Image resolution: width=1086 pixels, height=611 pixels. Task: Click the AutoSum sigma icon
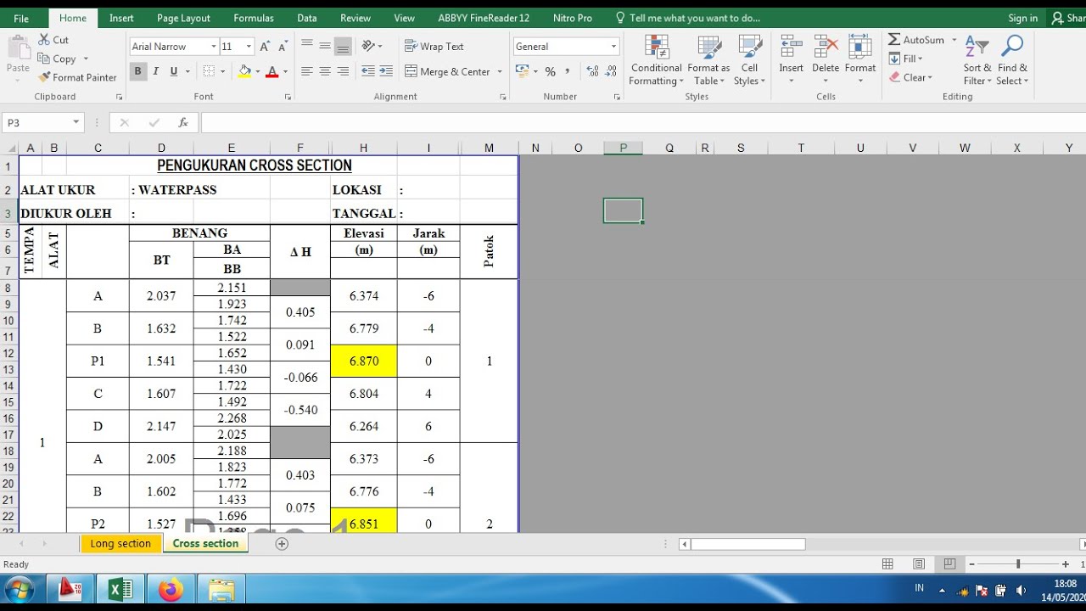tap(894, 40)
